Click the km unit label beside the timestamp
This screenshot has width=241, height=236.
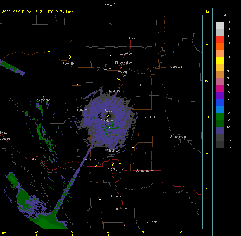[208, 12]
